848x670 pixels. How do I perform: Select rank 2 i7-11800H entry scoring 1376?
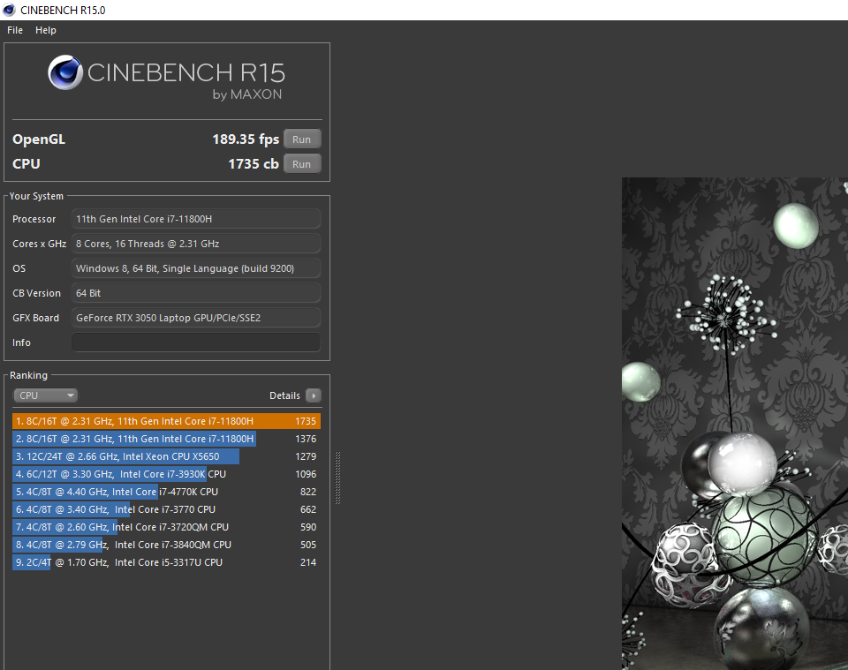167,439
